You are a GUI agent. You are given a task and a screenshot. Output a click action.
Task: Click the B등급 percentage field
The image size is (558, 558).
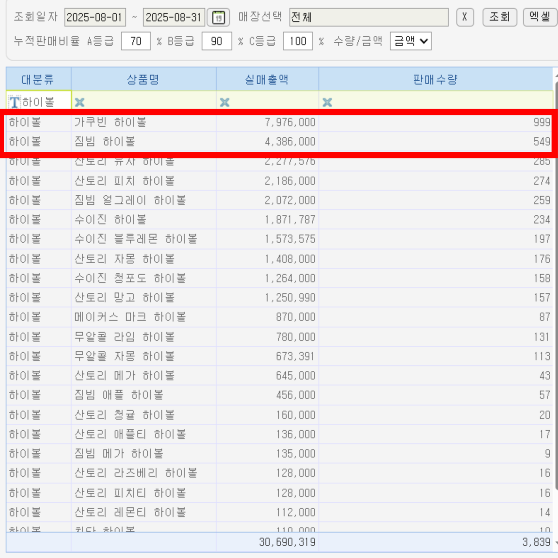click(217, 41)
